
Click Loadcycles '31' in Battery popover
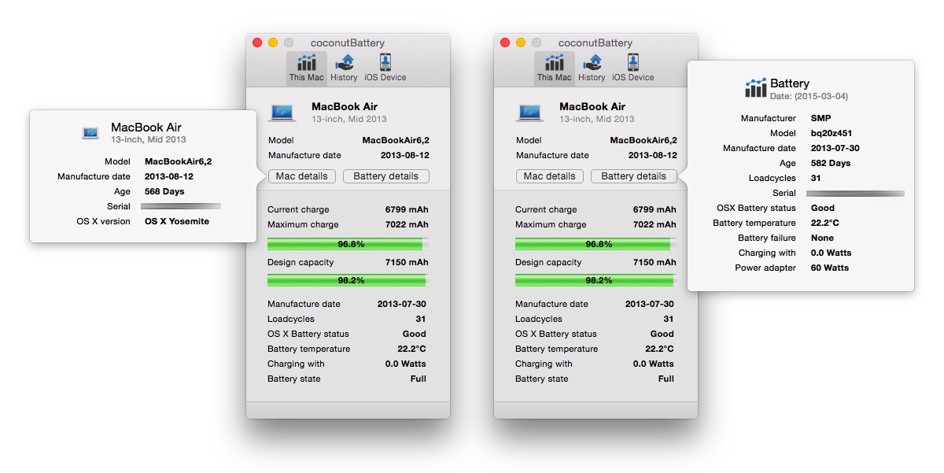(x=816, y=178)
